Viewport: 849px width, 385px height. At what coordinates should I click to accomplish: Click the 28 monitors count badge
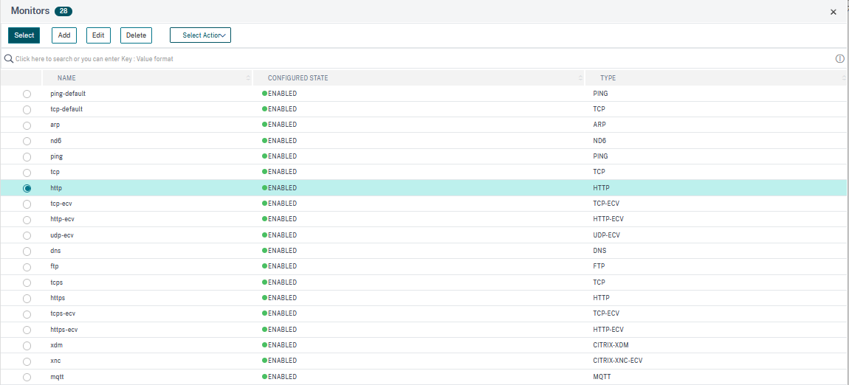(63, 12)
